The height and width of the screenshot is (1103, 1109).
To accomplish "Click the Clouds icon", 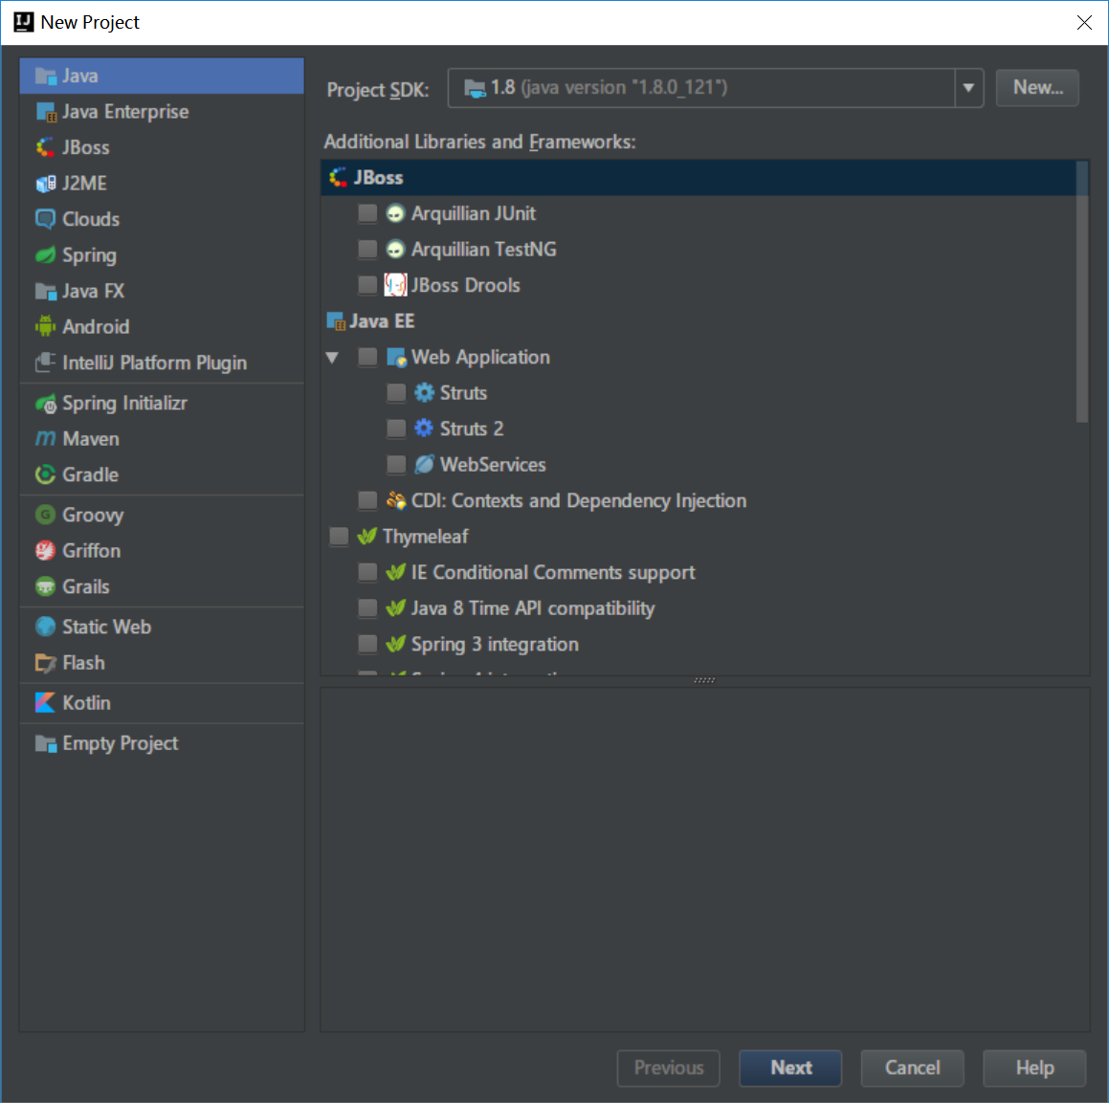I will click(x=45, y=219).
